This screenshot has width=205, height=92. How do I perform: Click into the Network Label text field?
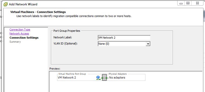click(124, 38)
